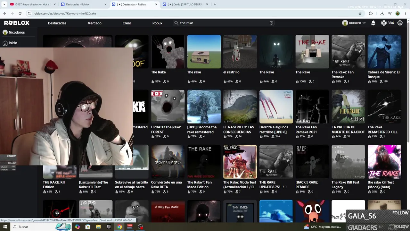The height and width of the screenshot is (231, 410).
Task: Open "THE RAKE UPDATE8.75" thumbnail
Action: (x=276, y=162)
